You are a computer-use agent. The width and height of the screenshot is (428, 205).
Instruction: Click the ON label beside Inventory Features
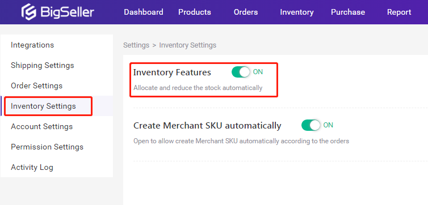click(x=258, y=72)
